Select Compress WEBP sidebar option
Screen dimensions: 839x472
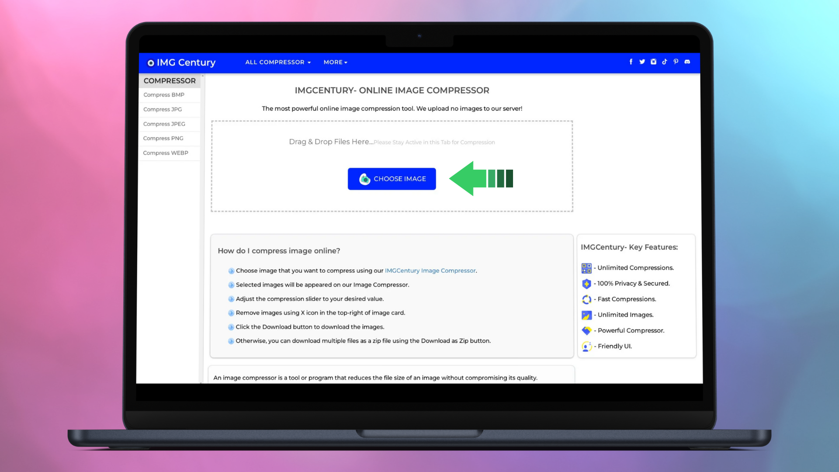165,153
